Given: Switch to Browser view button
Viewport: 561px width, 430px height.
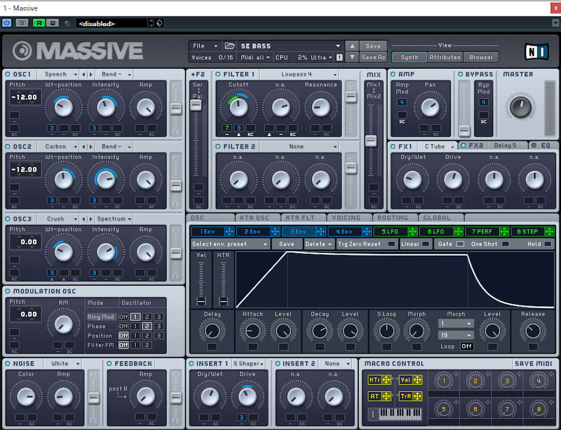Looking at the screenshot, I should click(481, 57).
